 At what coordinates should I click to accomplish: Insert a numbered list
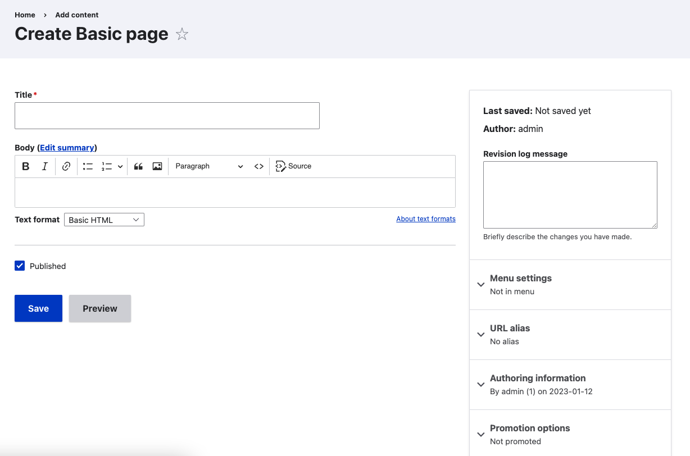tap(107, 166)
